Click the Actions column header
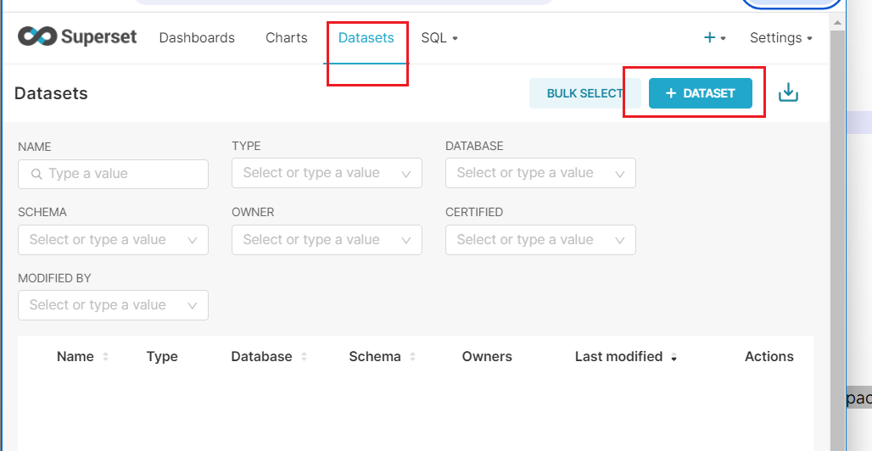Image resolution: width=872 pixels, height=451 pixels. (769, 356)
